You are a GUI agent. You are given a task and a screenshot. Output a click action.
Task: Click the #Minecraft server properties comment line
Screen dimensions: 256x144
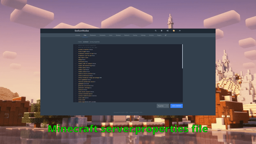pyautogui.click(x=87, y=45)
